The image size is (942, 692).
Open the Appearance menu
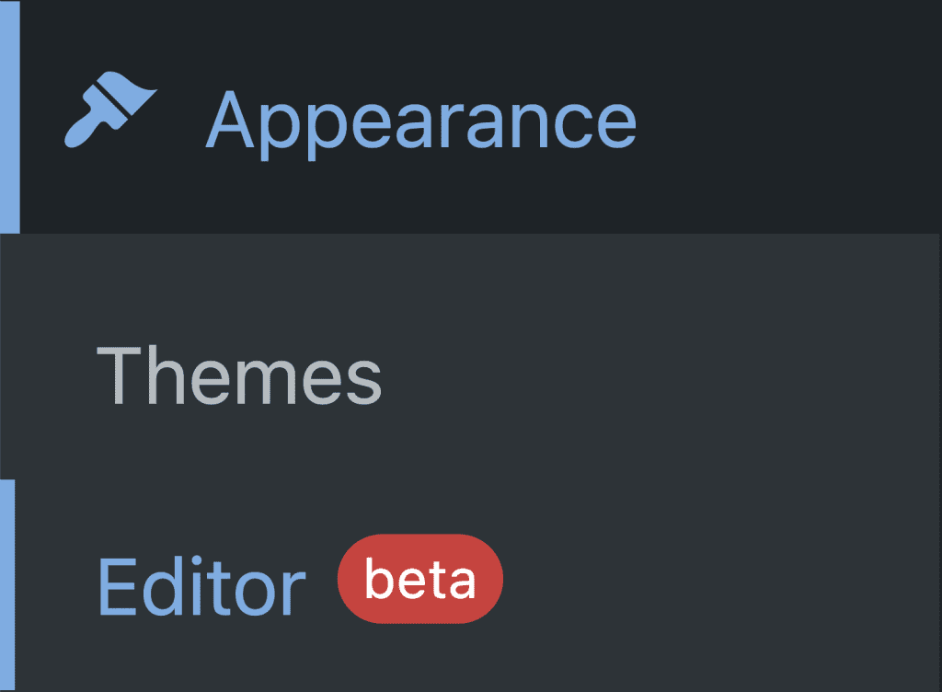pyautogui.click(x=420, y=121)
